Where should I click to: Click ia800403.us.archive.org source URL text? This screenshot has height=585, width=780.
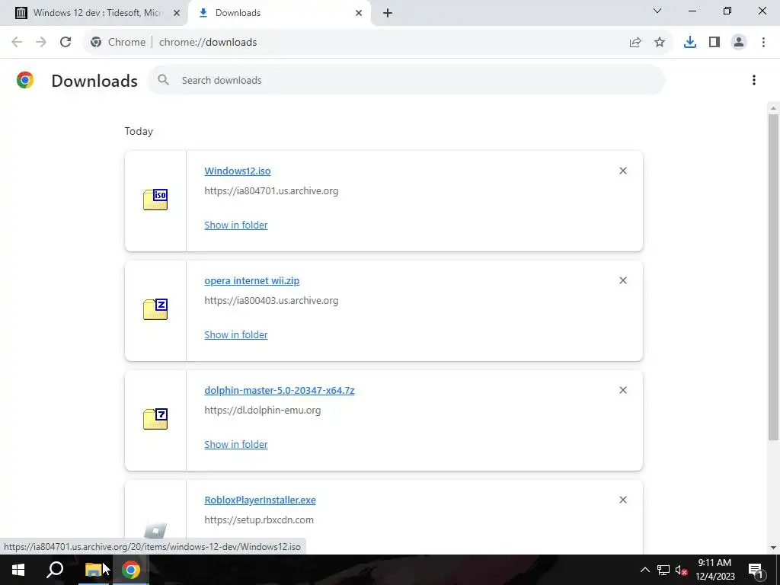(x=271, y=300)
